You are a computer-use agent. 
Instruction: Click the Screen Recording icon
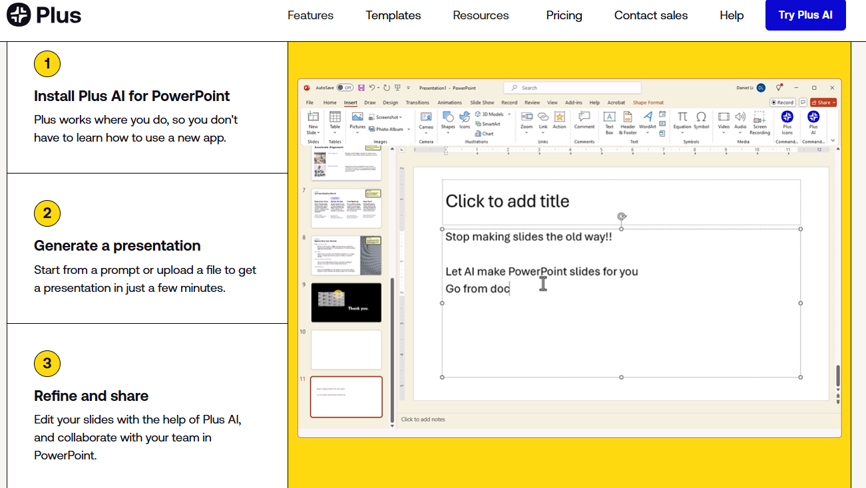tap(759, 117)
